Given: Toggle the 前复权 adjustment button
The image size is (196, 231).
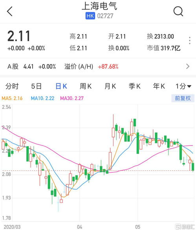Looking at the screenshot, I should point(183,98).
